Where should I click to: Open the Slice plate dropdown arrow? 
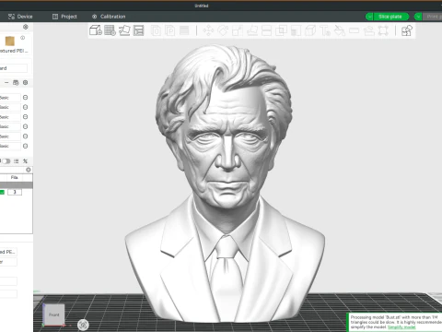[x=369, y=17]
